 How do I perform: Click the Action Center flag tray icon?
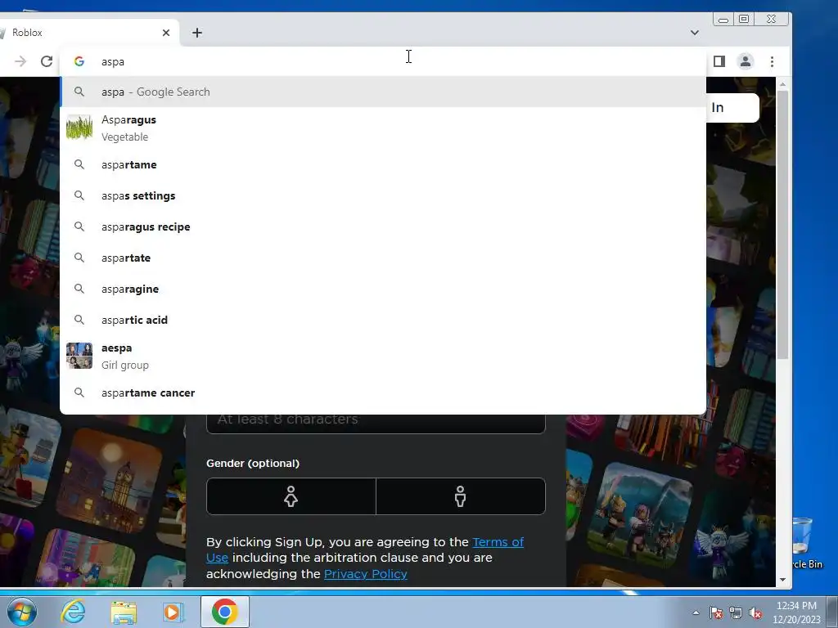(716, 613)
